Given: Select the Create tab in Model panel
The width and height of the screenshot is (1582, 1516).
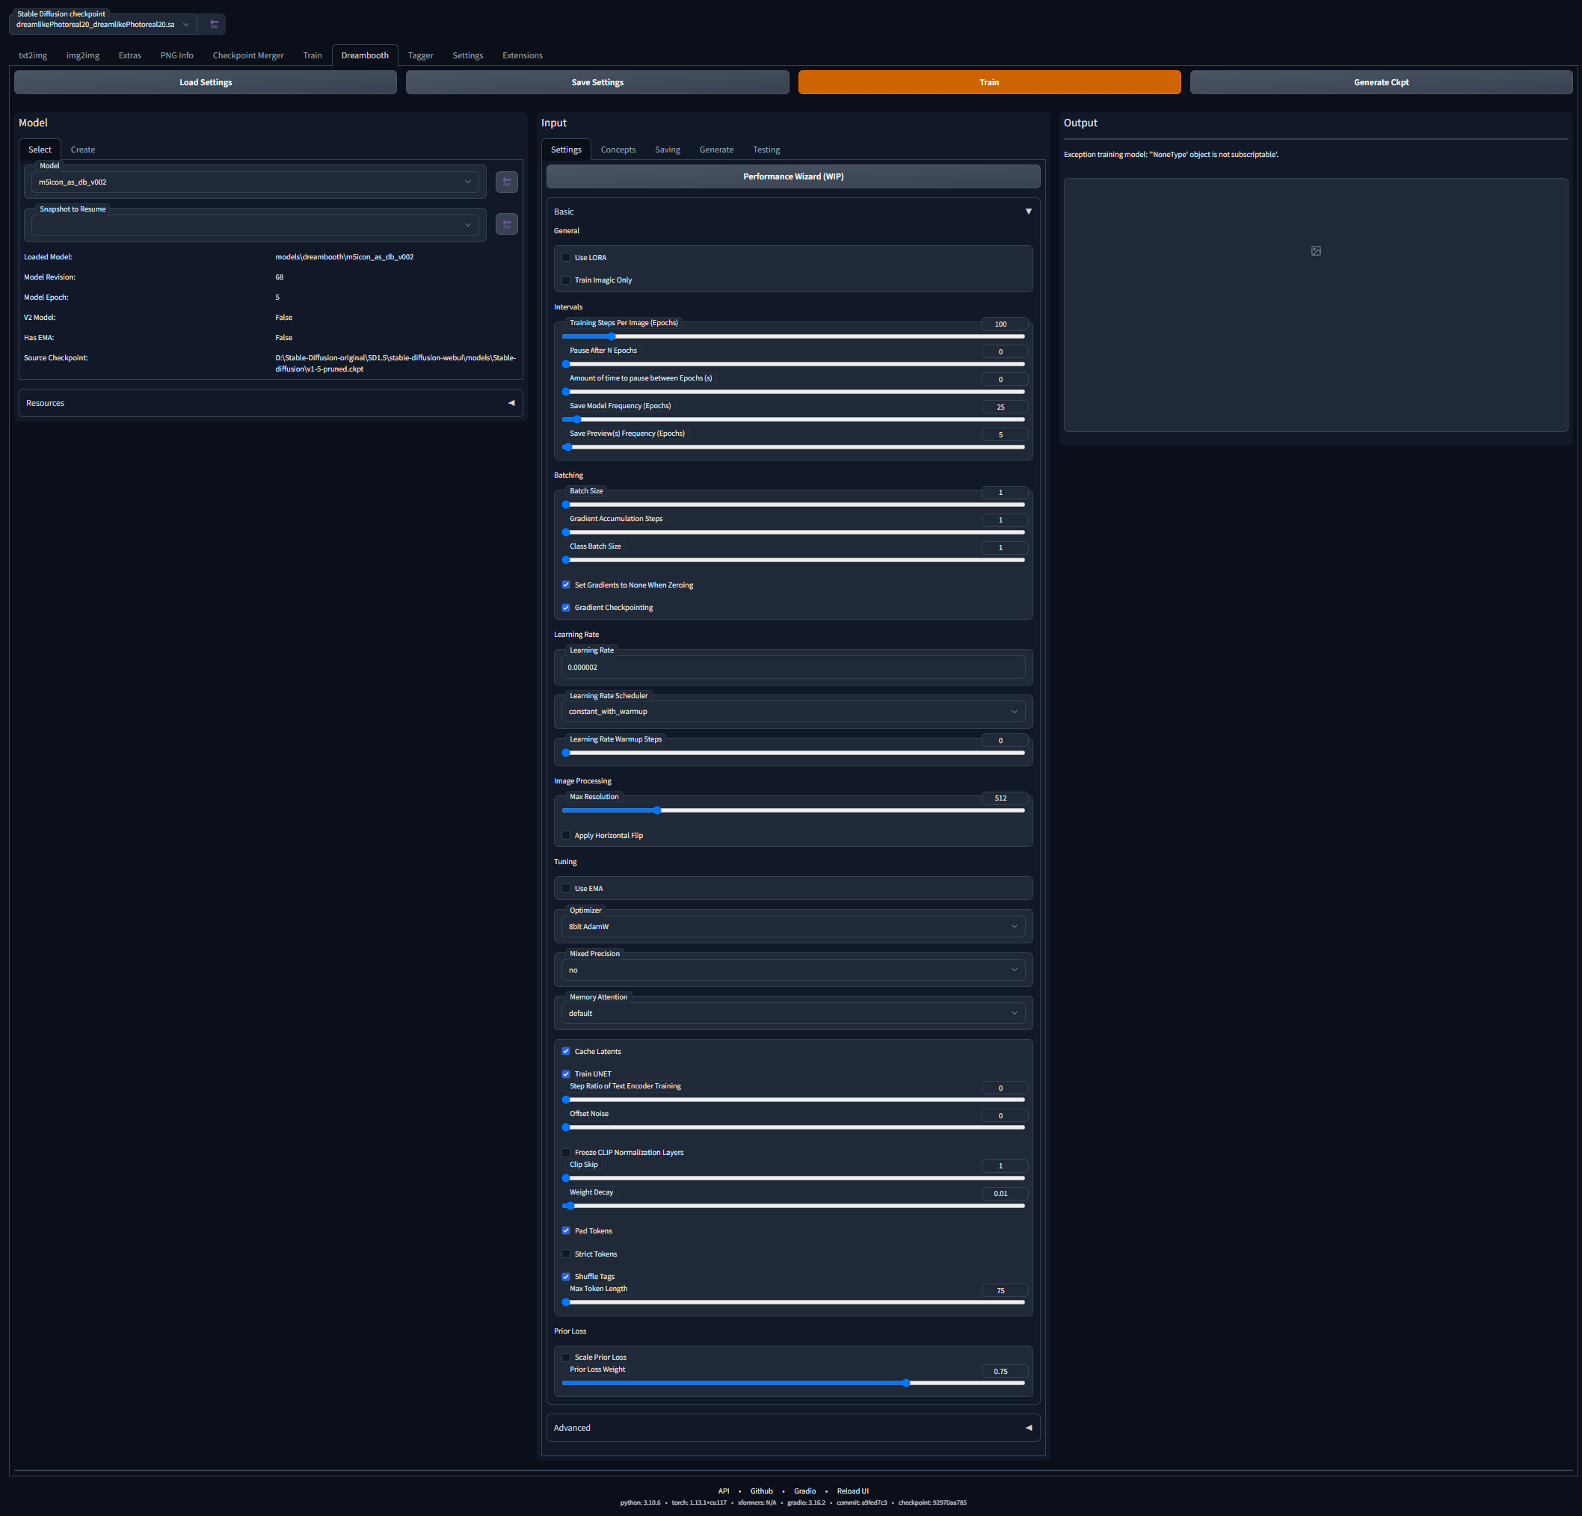Looking at the screenshot, I should pos(82,150).
